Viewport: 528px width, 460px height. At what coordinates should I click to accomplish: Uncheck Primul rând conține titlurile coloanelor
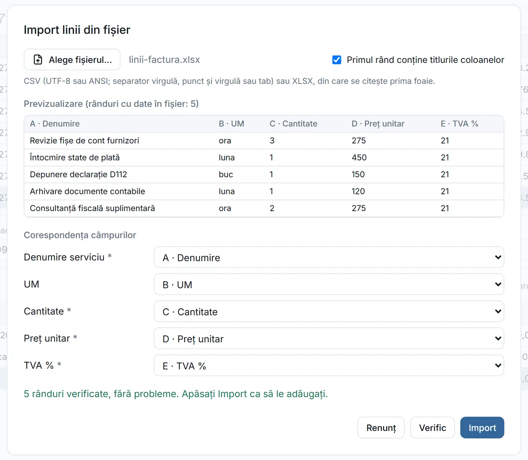click(x=337, y=60)
